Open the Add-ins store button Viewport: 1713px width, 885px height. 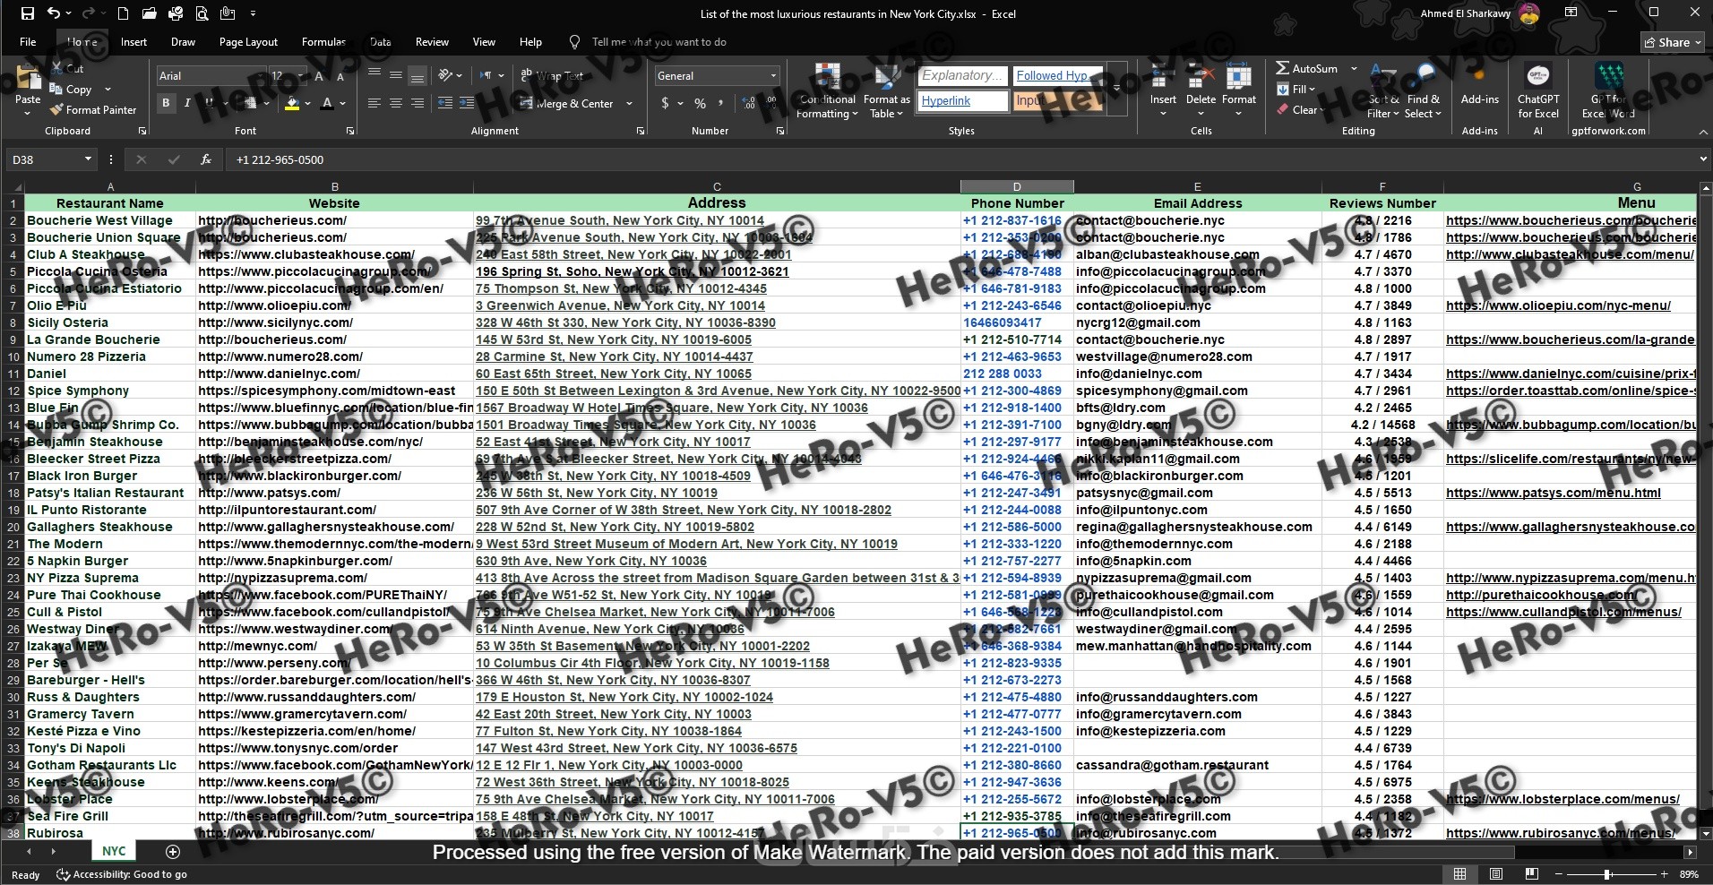point(1479,88)
